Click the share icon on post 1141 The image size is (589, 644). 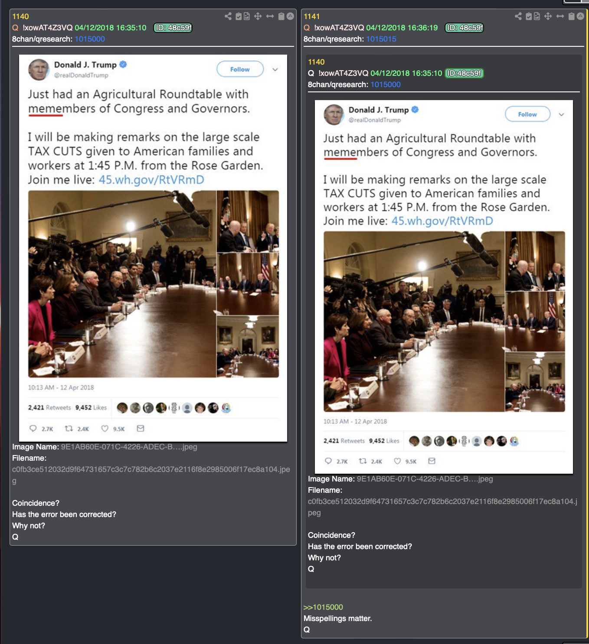pyautogui.click(x=518, y=16)
